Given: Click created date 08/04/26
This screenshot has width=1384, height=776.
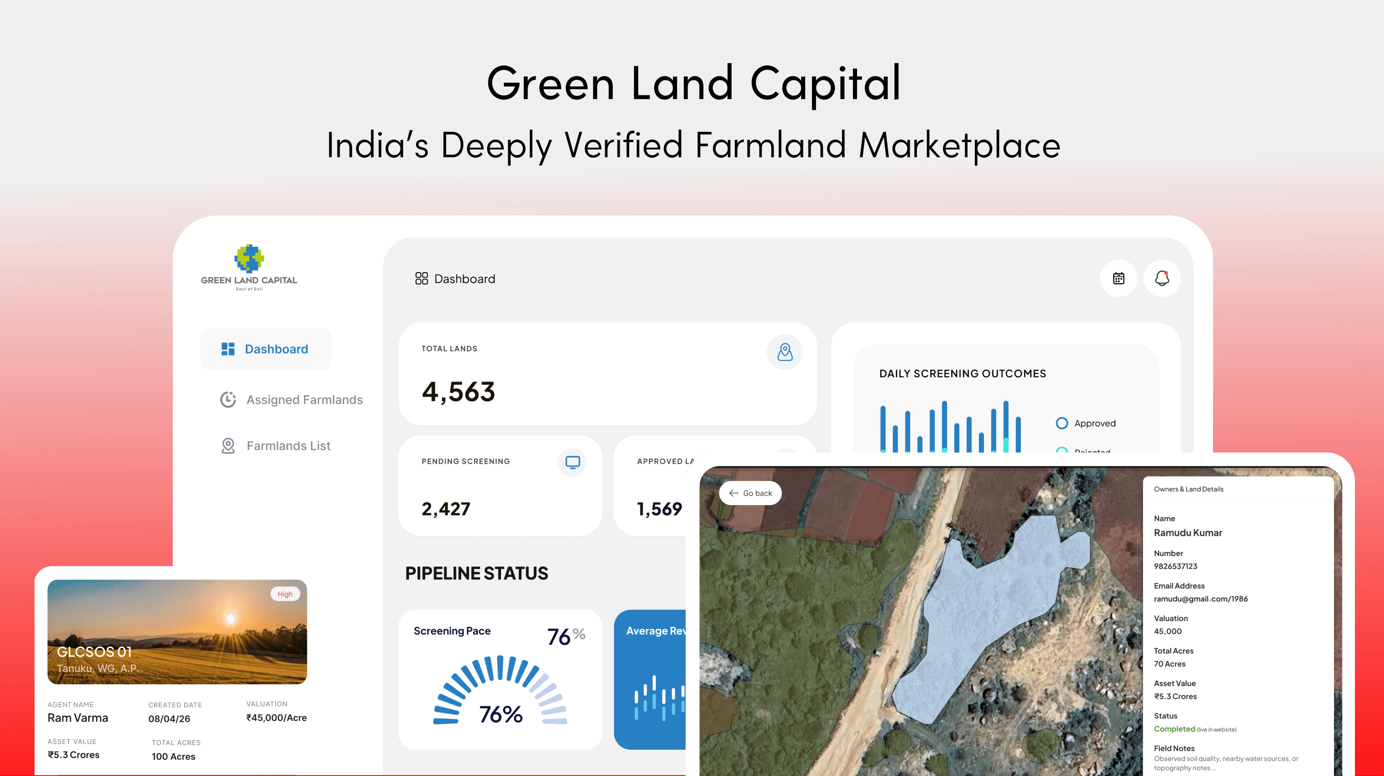Looking at the screenshot, I should [169, 719].
